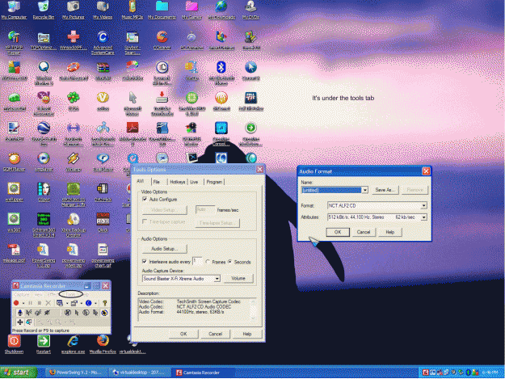Select the Shutdown desktop icon
The height and width of the screenshot is (379, 505).
tap(14, 344)
